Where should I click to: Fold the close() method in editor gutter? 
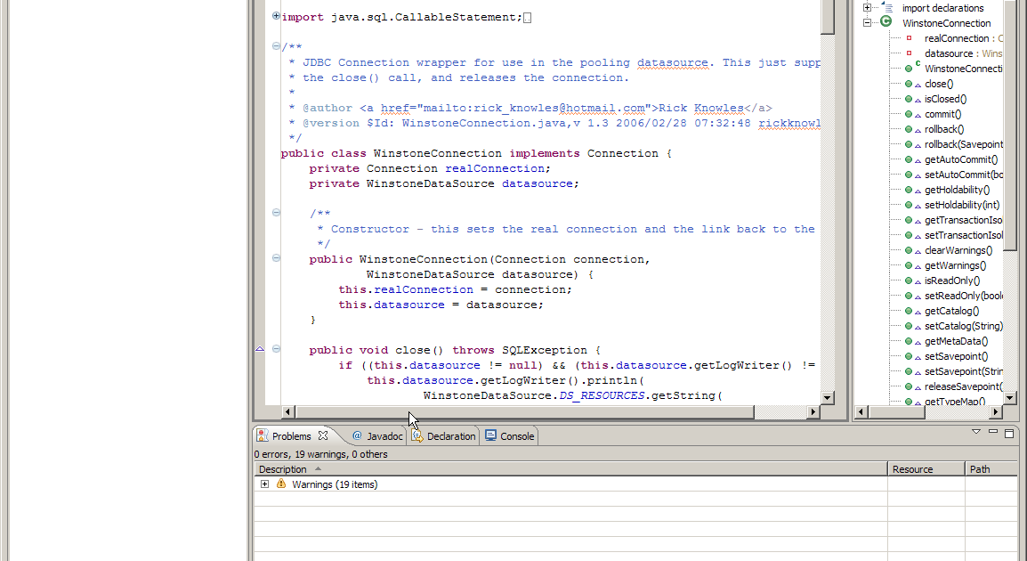[276, 349]
